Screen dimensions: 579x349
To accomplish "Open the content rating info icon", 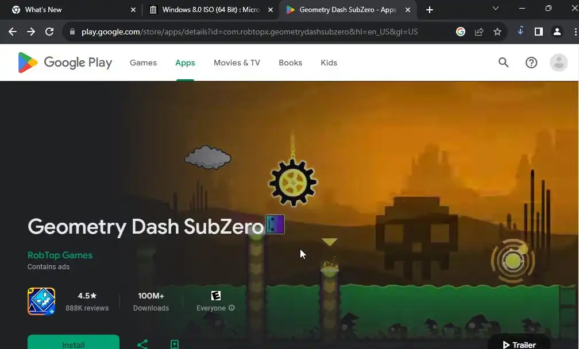I will click(231, 308).
